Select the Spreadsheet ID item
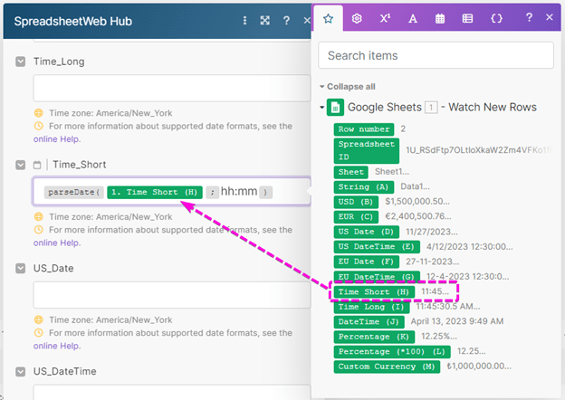This screenshot has width=565, height=400. [367, 150]
